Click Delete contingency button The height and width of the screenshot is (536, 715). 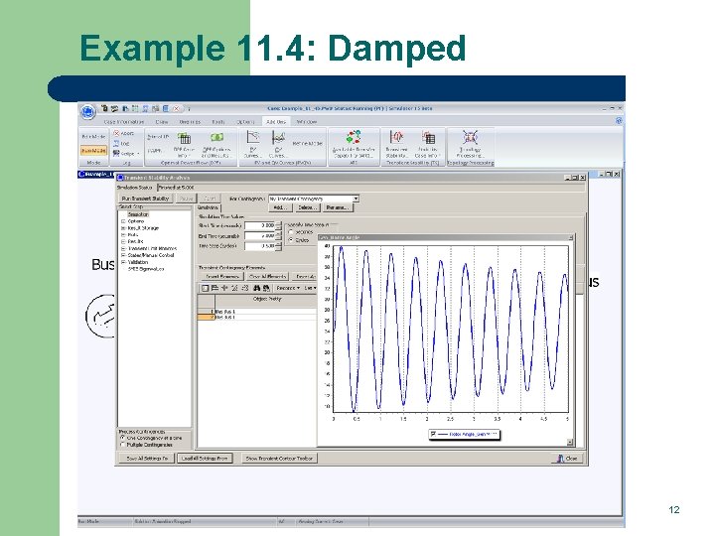point(307,207)
